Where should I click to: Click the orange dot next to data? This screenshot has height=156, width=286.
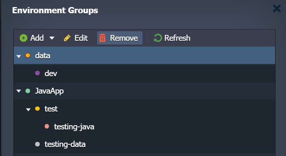click(28, 55)
